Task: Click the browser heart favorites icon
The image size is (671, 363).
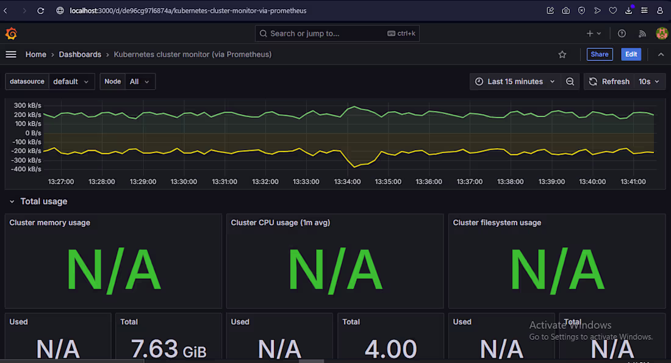Action: [x=613, y=11]
